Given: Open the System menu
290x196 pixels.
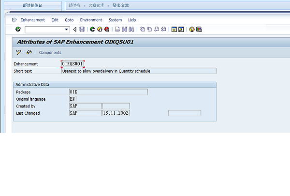Looking at the screenshot, I should pyautogui.click(x=115, y=20).
